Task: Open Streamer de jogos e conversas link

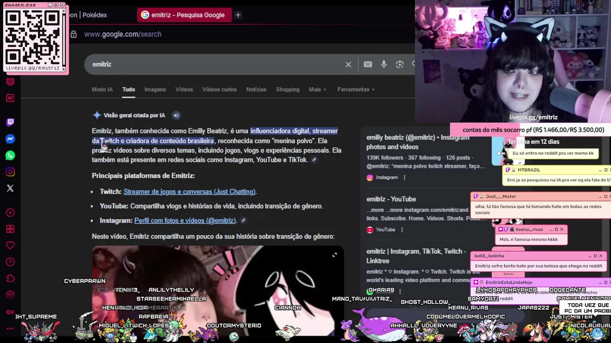Action: click(190, 192)
